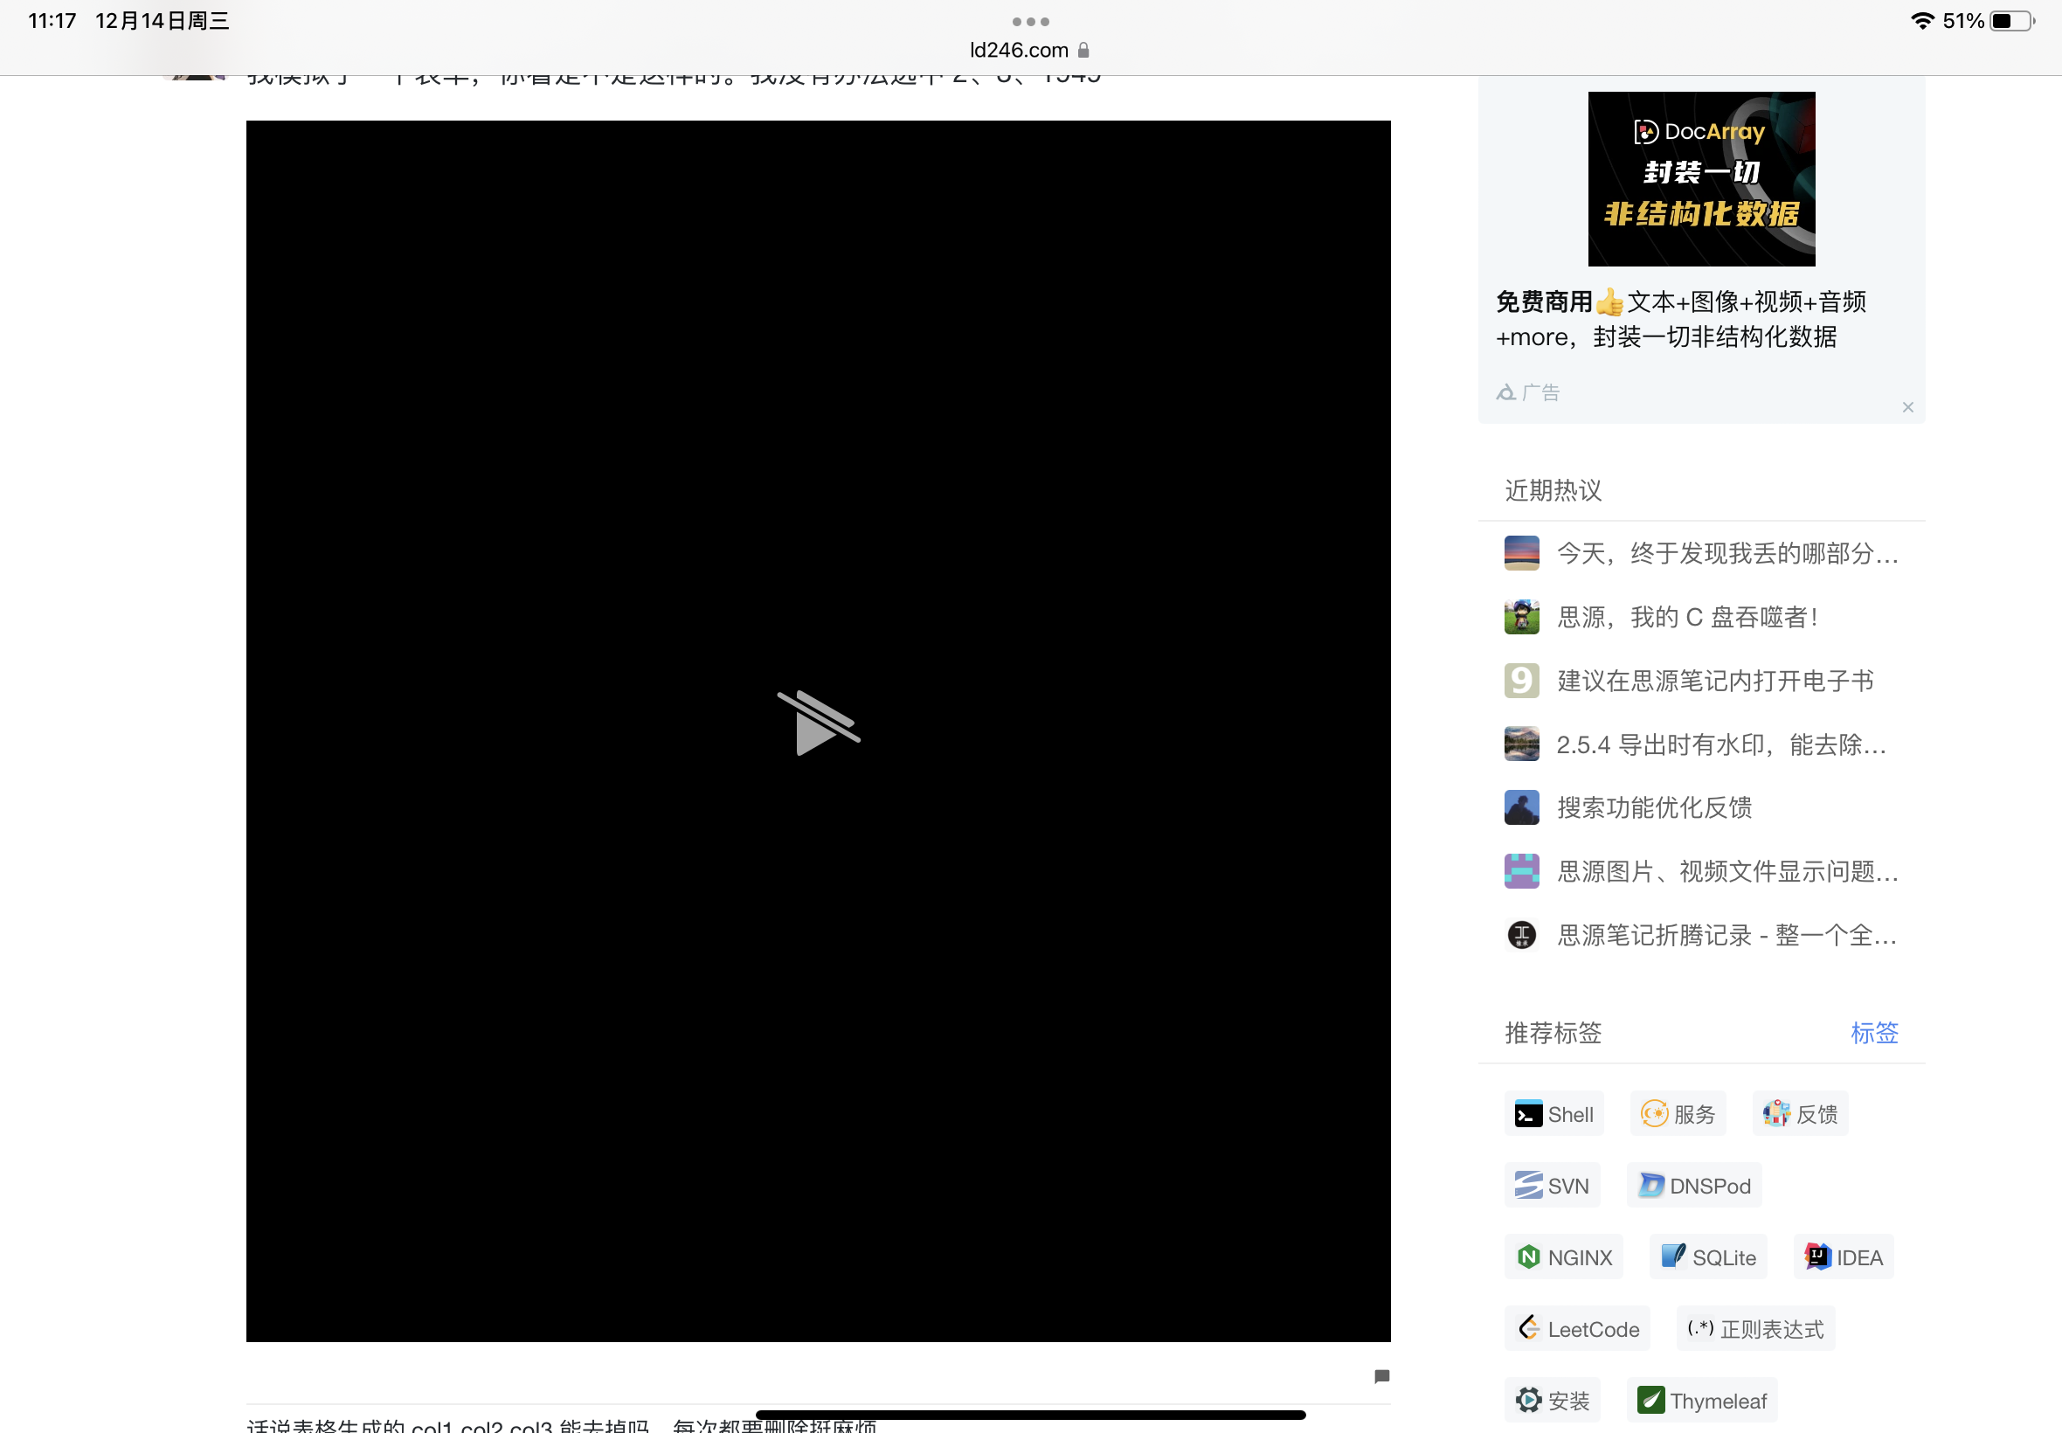Select the IDEA tag icon
2062x1433 pixels.
click(1816, 1256)
